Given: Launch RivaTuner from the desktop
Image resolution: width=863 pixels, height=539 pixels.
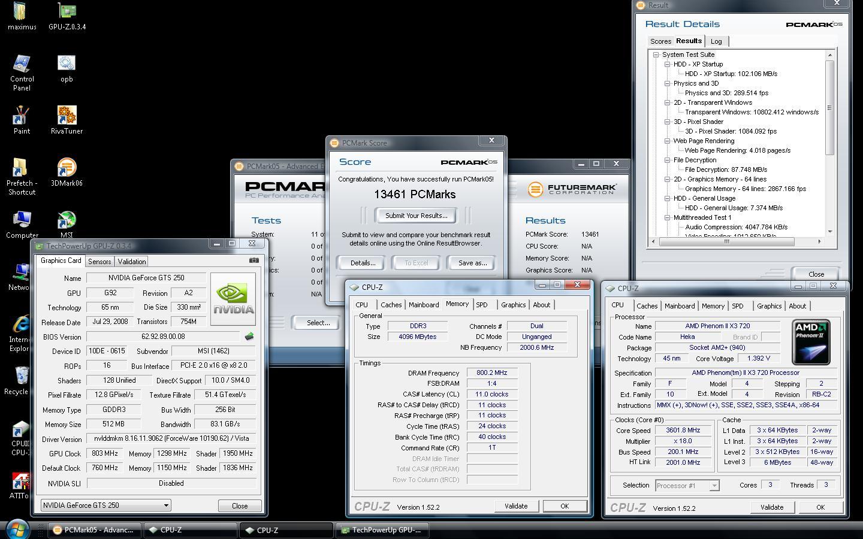Looking at the screenshot, I should [67, 120].
